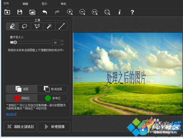Viewport: 183px width, 138px height.
Task: Decrease brush size with stepper down arrow
Action: click(x=62, y=44)
